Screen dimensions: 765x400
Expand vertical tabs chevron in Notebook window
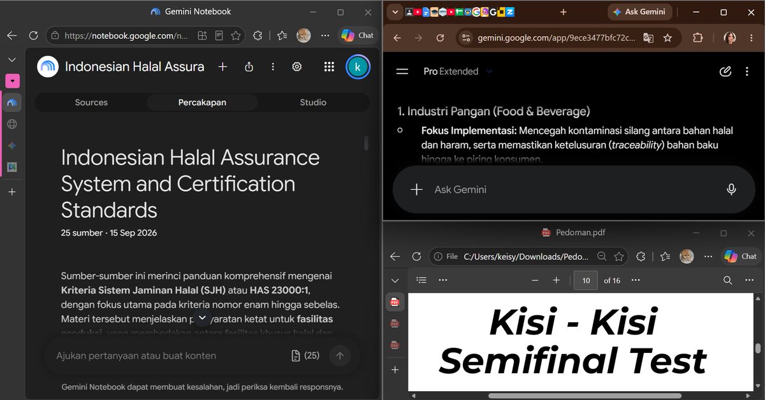pyautogui.click(x=11, y=59)
